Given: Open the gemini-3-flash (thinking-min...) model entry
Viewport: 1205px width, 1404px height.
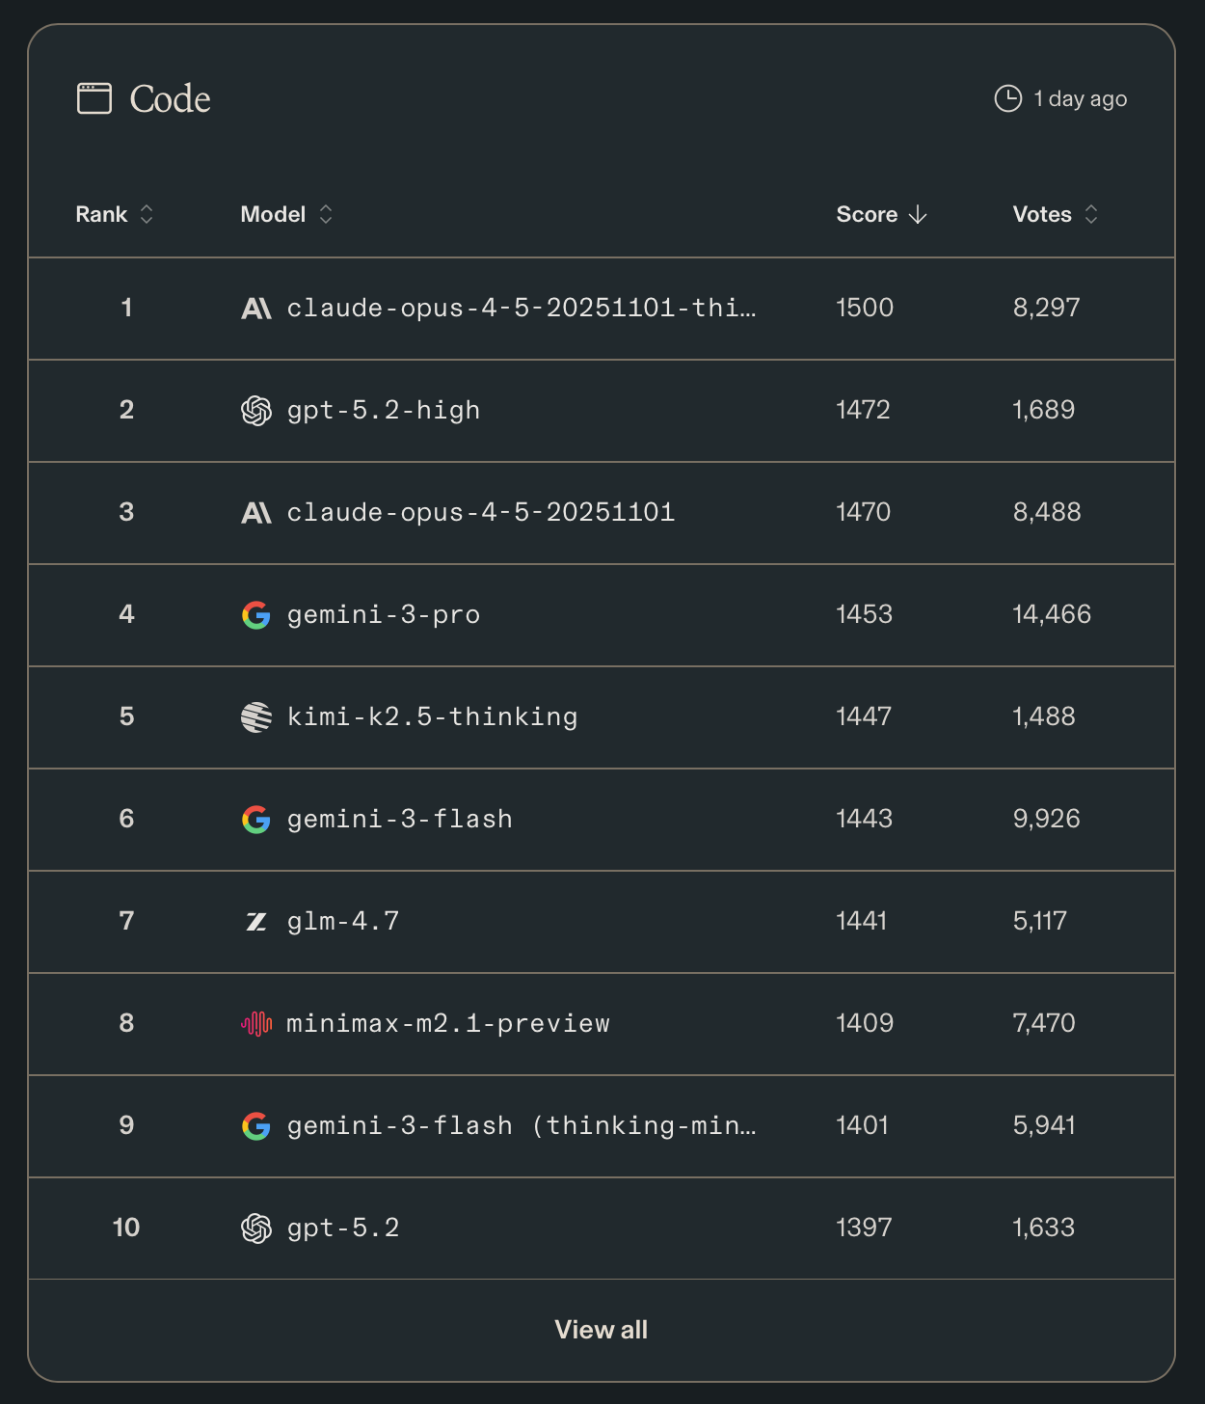Looking at the screenshot, I should tap(521, 1125).
